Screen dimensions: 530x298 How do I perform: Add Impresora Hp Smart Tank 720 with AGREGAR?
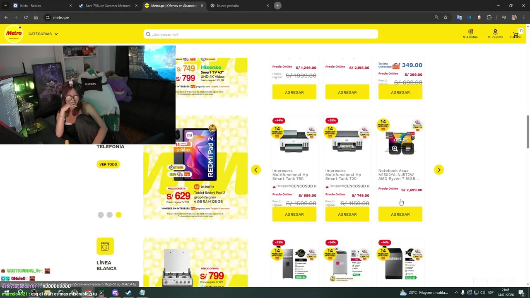pos(347,214)
